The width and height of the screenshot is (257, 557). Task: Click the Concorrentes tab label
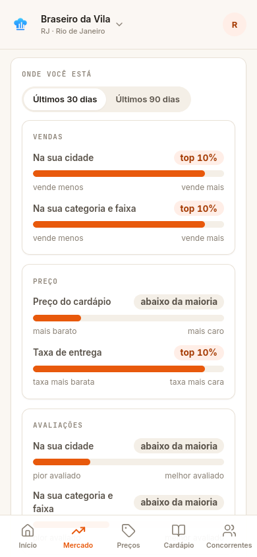229,545
